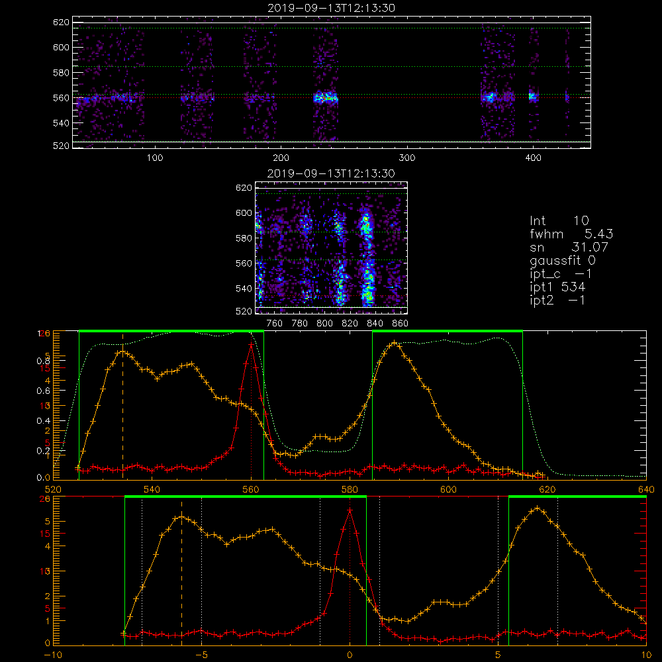The width and height of the screenshot is (662, 662).
Task: Click orange dashed vertical line in bottom plot
Action: [181, 572]
